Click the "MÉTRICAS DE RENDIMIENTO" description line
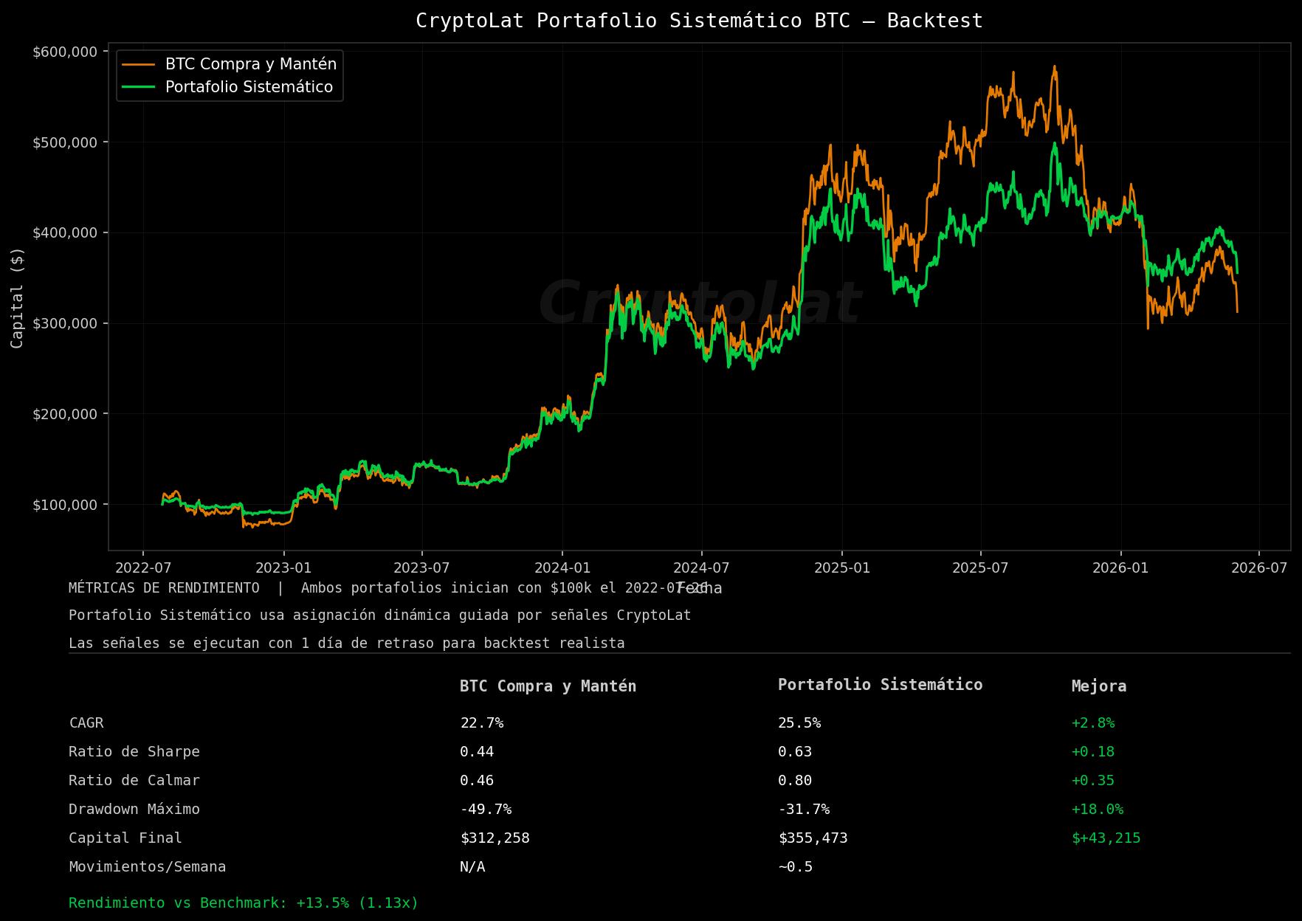The width and height of the screenshot is (1302, 921). pyautogui.click(x=388, y=588)
